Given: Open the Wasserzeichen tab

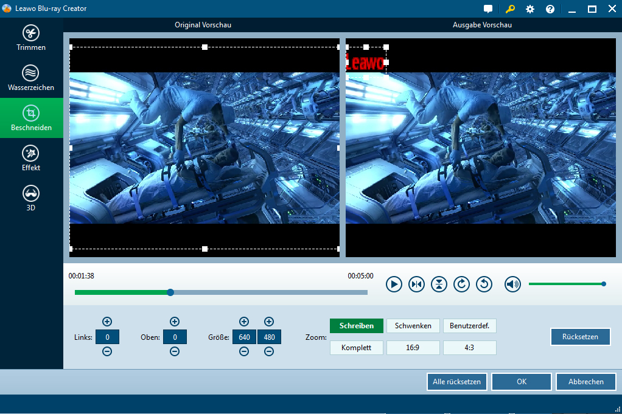Looking at the screenshot, I should click(x=31, y=78).
